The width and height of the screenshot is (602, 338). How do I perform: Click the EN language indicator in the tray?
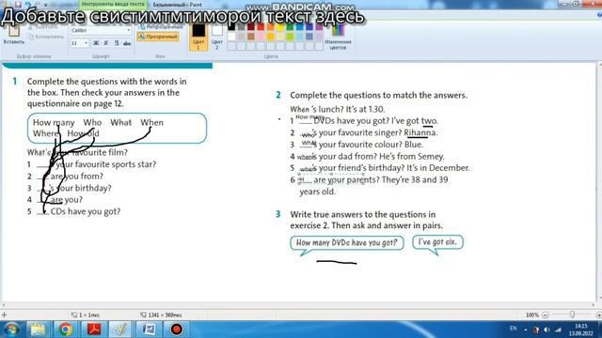513,329
